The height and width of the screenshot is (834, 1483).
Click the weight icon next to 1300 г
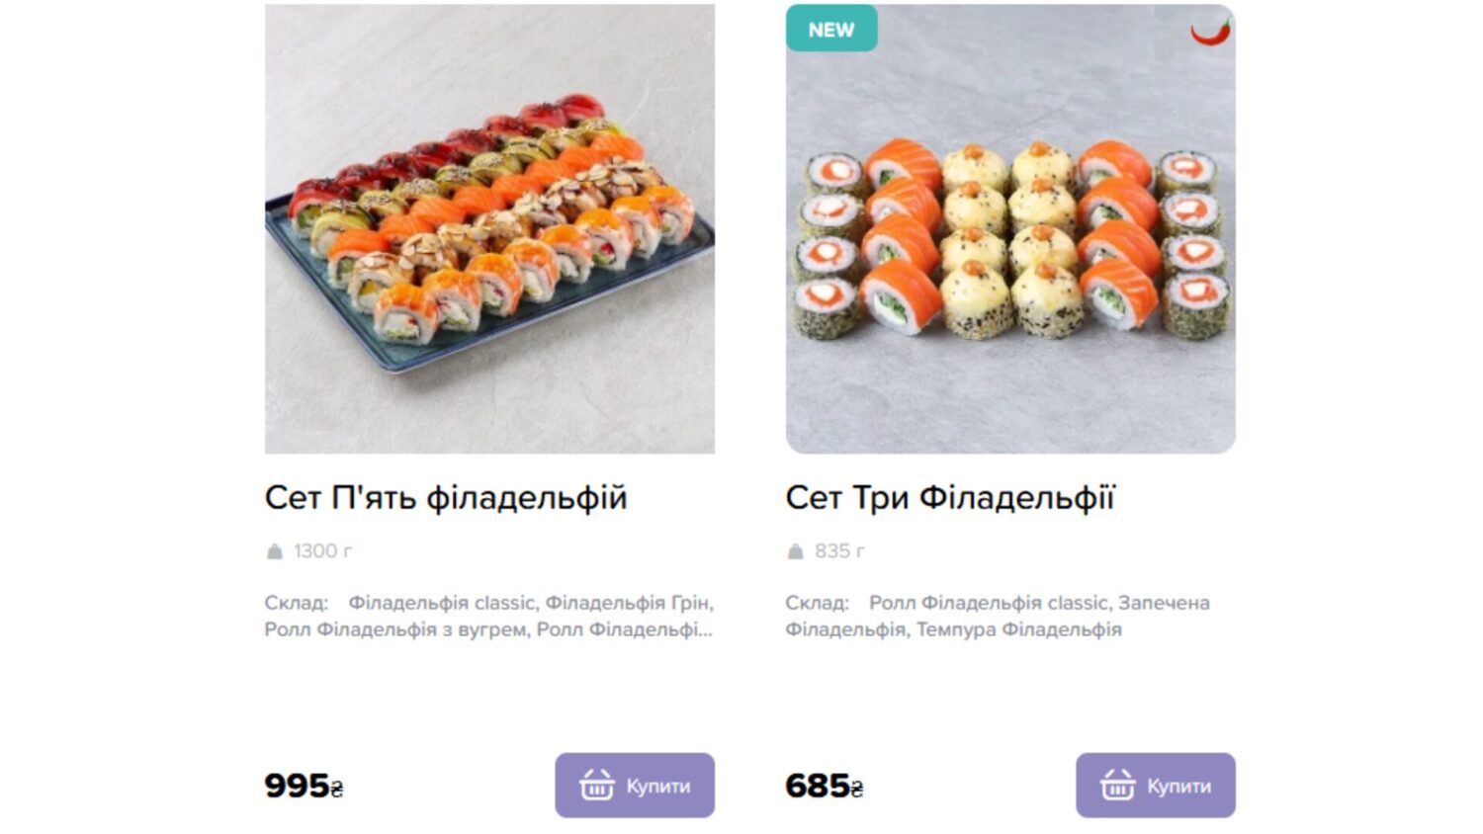point(275,551)
